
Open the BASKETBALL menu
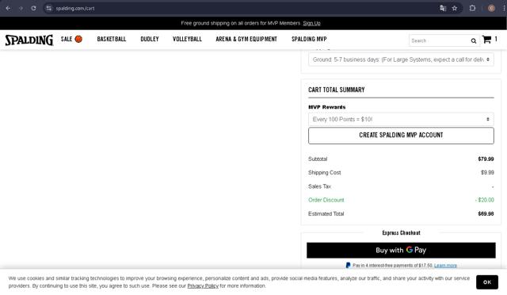tap(112, 39)
